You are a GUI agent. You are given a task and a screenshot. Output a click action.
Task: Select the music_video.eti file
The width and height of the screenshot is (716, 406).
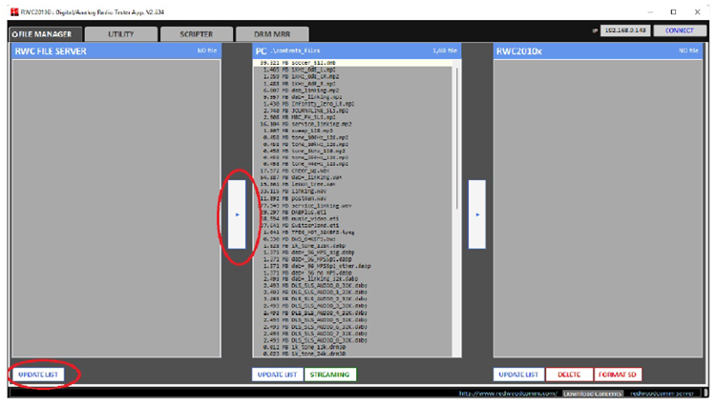click(352, 218)
